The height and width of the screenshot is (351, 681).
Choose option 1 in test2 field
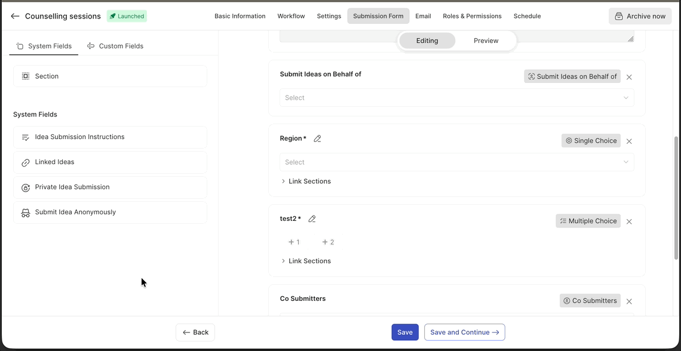click(x=294, y=242)
